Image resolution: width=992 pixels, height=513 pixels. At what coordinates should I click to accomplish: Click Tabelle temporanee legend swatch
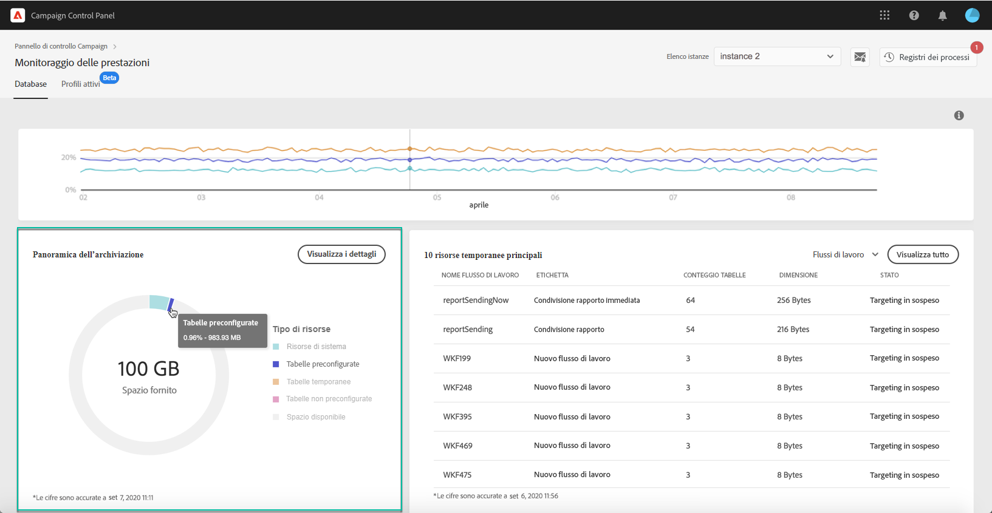[x=276, y=382]
